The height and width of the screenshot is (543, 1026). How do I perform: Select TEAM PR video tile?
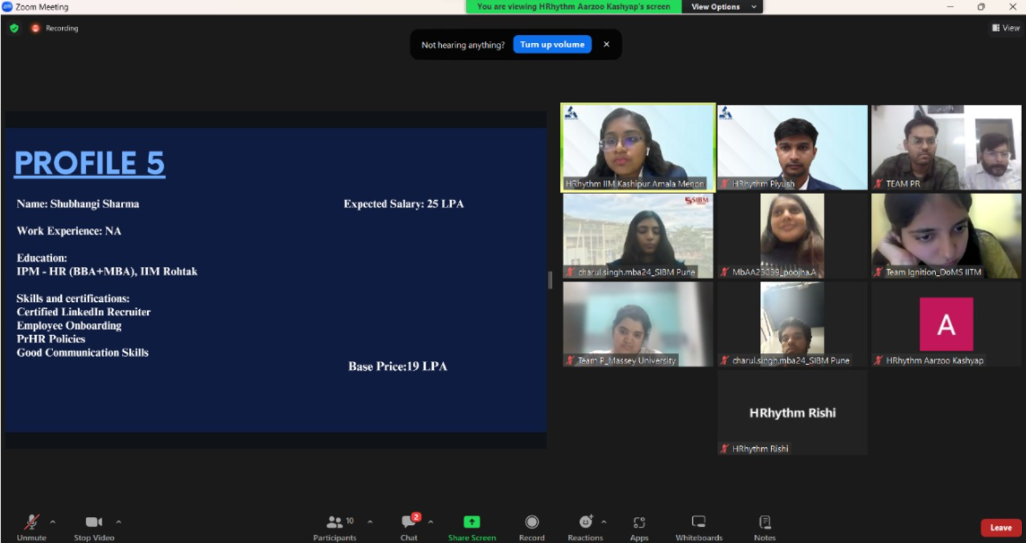tap(946, 148)
